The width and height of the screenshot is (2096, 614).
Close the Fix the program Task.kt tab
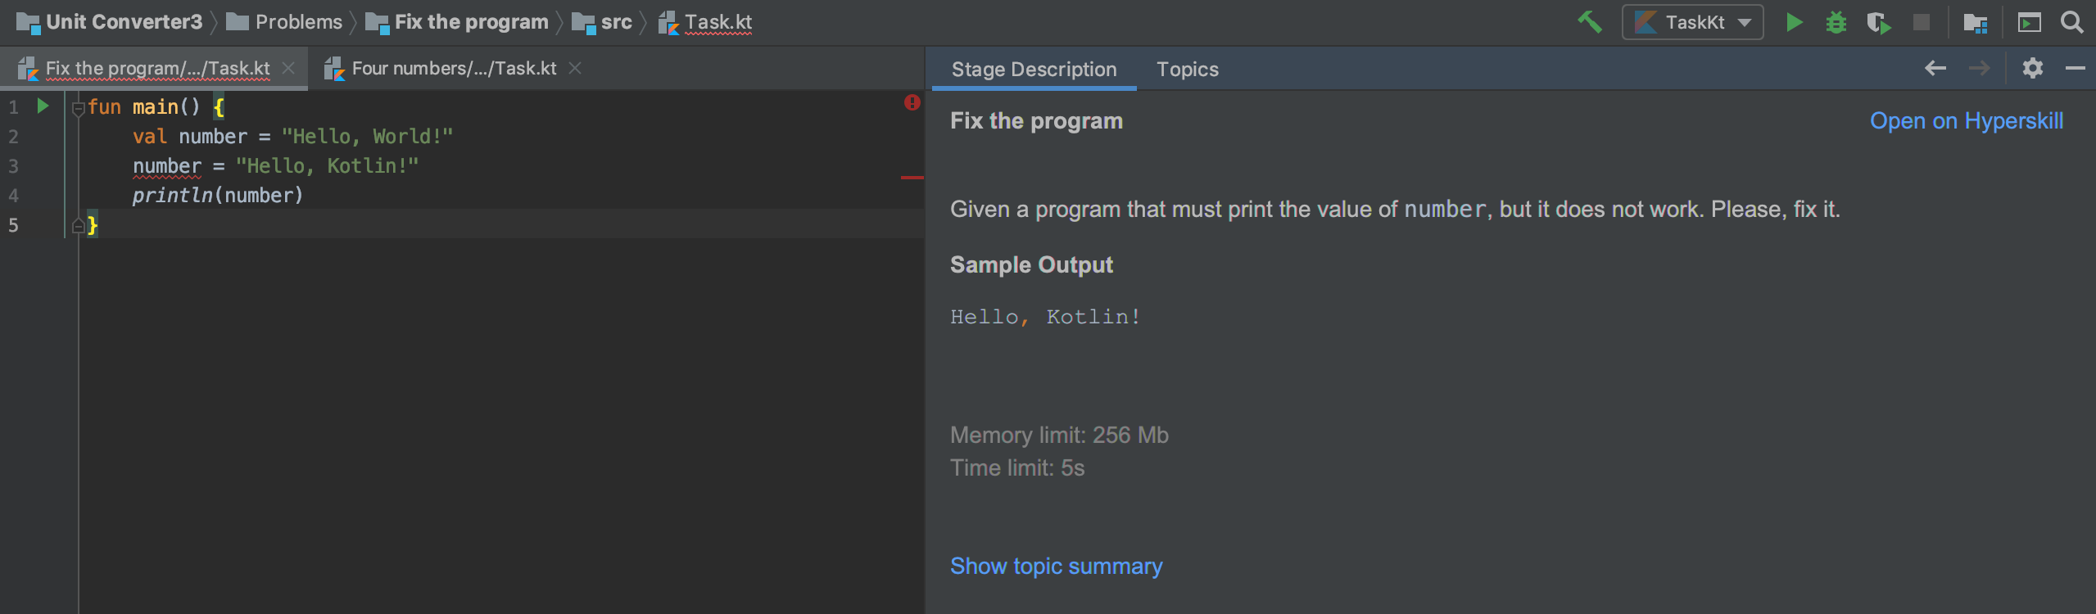(288, 68)
